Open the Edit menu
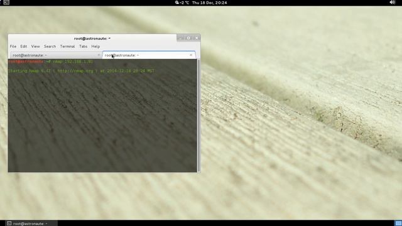Screen dimensions: 402x226 pos(24,46)
